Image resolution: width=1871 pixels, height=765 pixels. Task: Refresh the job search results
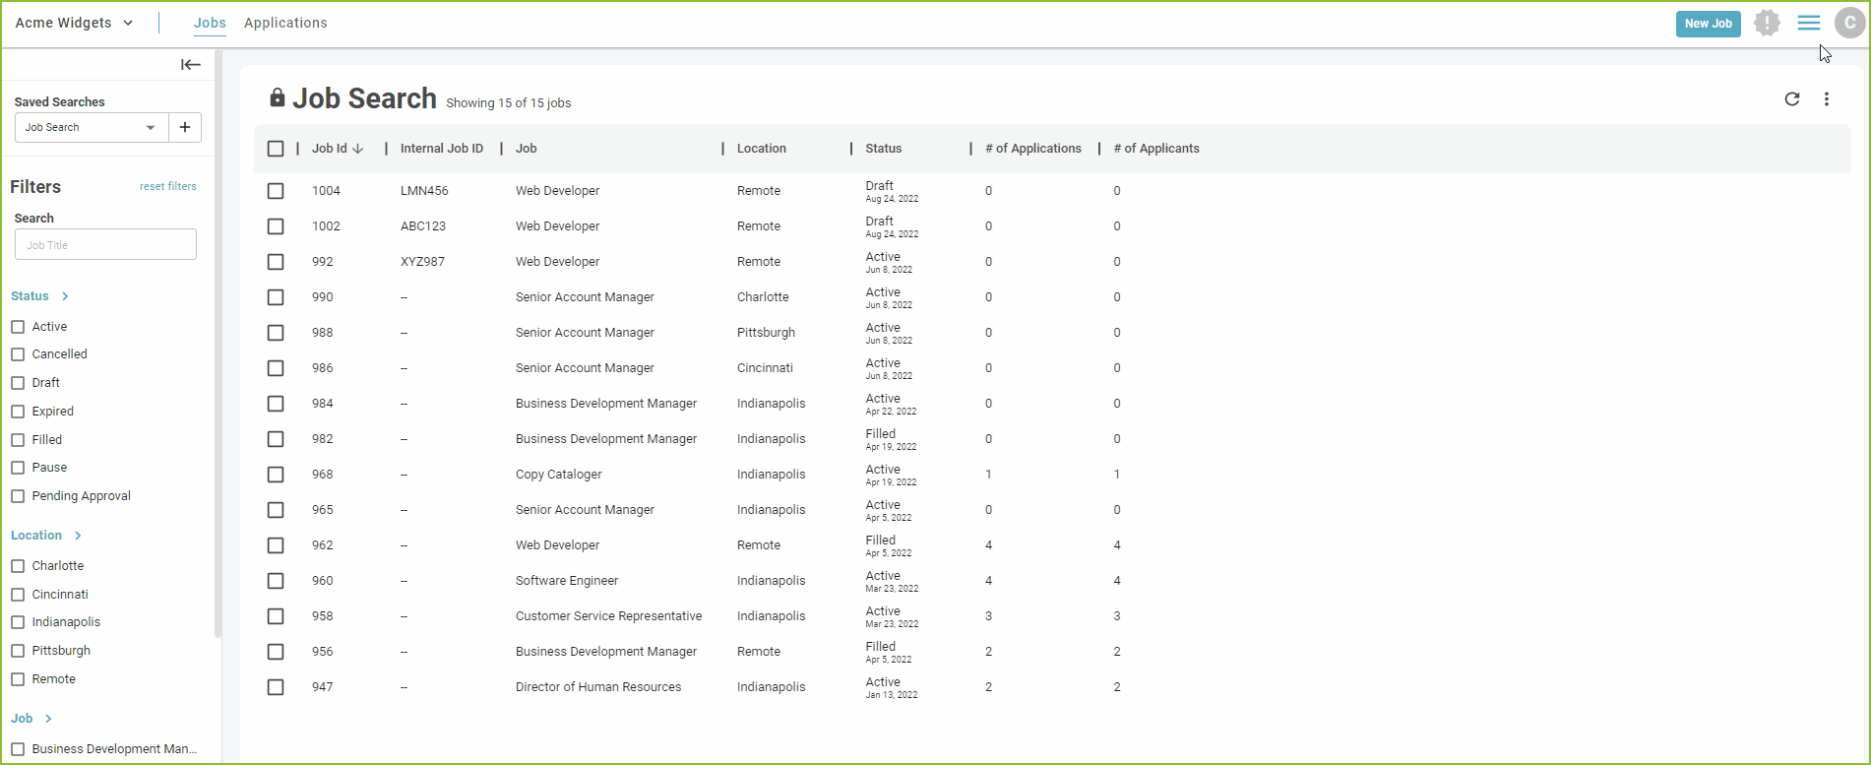click(1792, 98)
